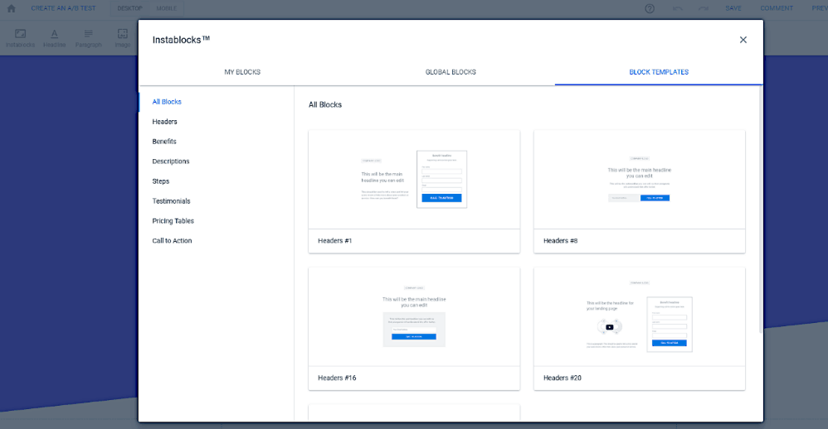Choose the Headers #8 template thumbnail
Screen dimensions: 828x429
tap(640, 180)
